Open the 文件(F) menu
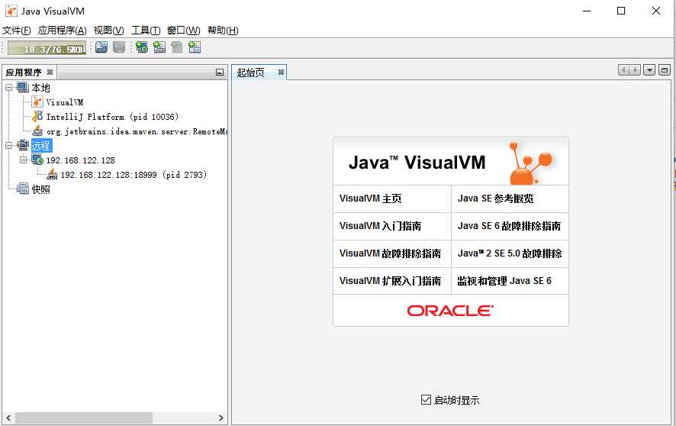Image resolution: width=676 pixels, height=426 pixels. pos(16,31)
